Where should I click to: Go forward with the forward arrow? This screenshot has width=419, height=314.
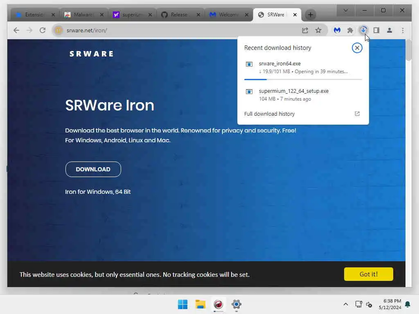point(29,30)
